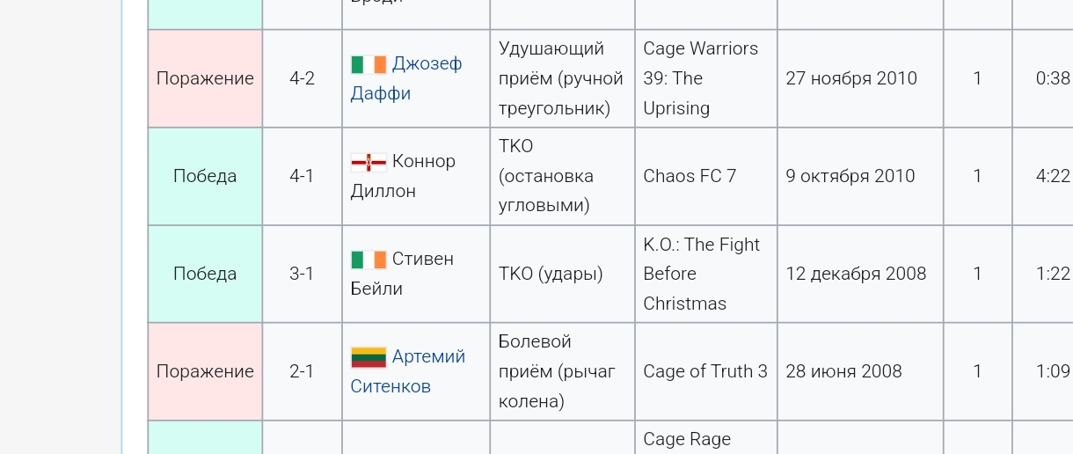Image resolution: width=1073 pixels, height=454 pixels.
Task: Open the Артемий Ситенков fighter link
Action: point(408,371)
